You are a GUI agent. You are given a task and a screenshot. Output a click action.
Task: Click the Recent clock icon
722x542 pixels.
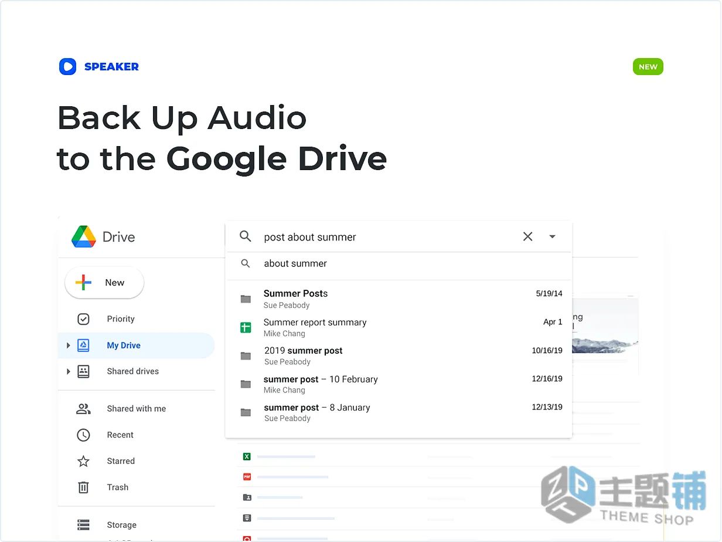(x=84, y=435)
